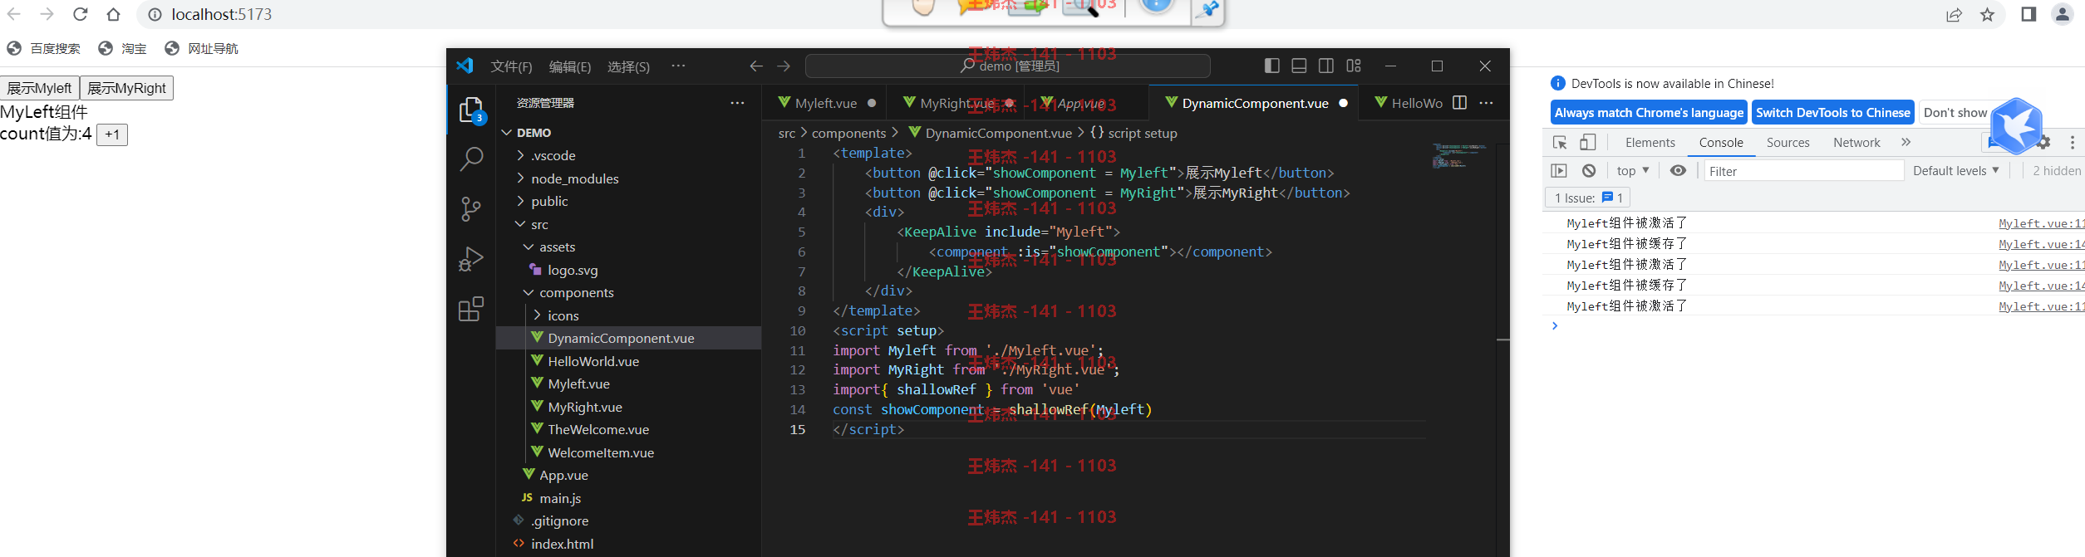
Task: Clear the DevTools console
Action: pyautogui.click(x=1589, y=170)
